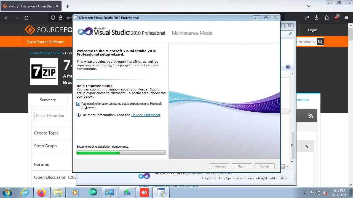Click the 7-Zip breadcrumb link
This screenshot has height=198, width=353.
click(58, 53)
